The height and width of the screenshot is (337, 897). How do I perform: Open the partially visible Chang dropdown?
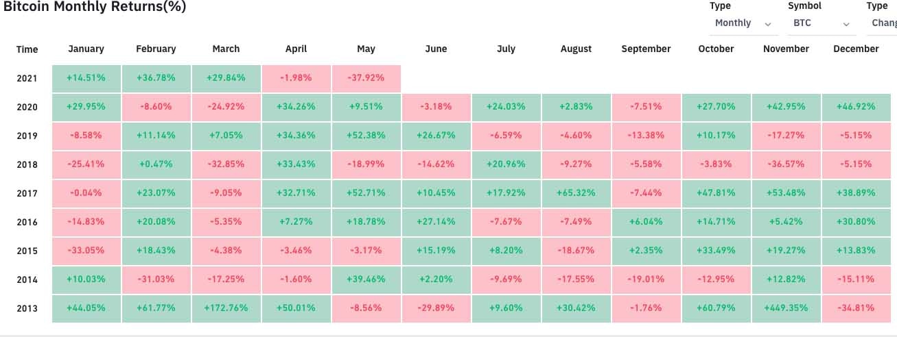pos(883,23)
